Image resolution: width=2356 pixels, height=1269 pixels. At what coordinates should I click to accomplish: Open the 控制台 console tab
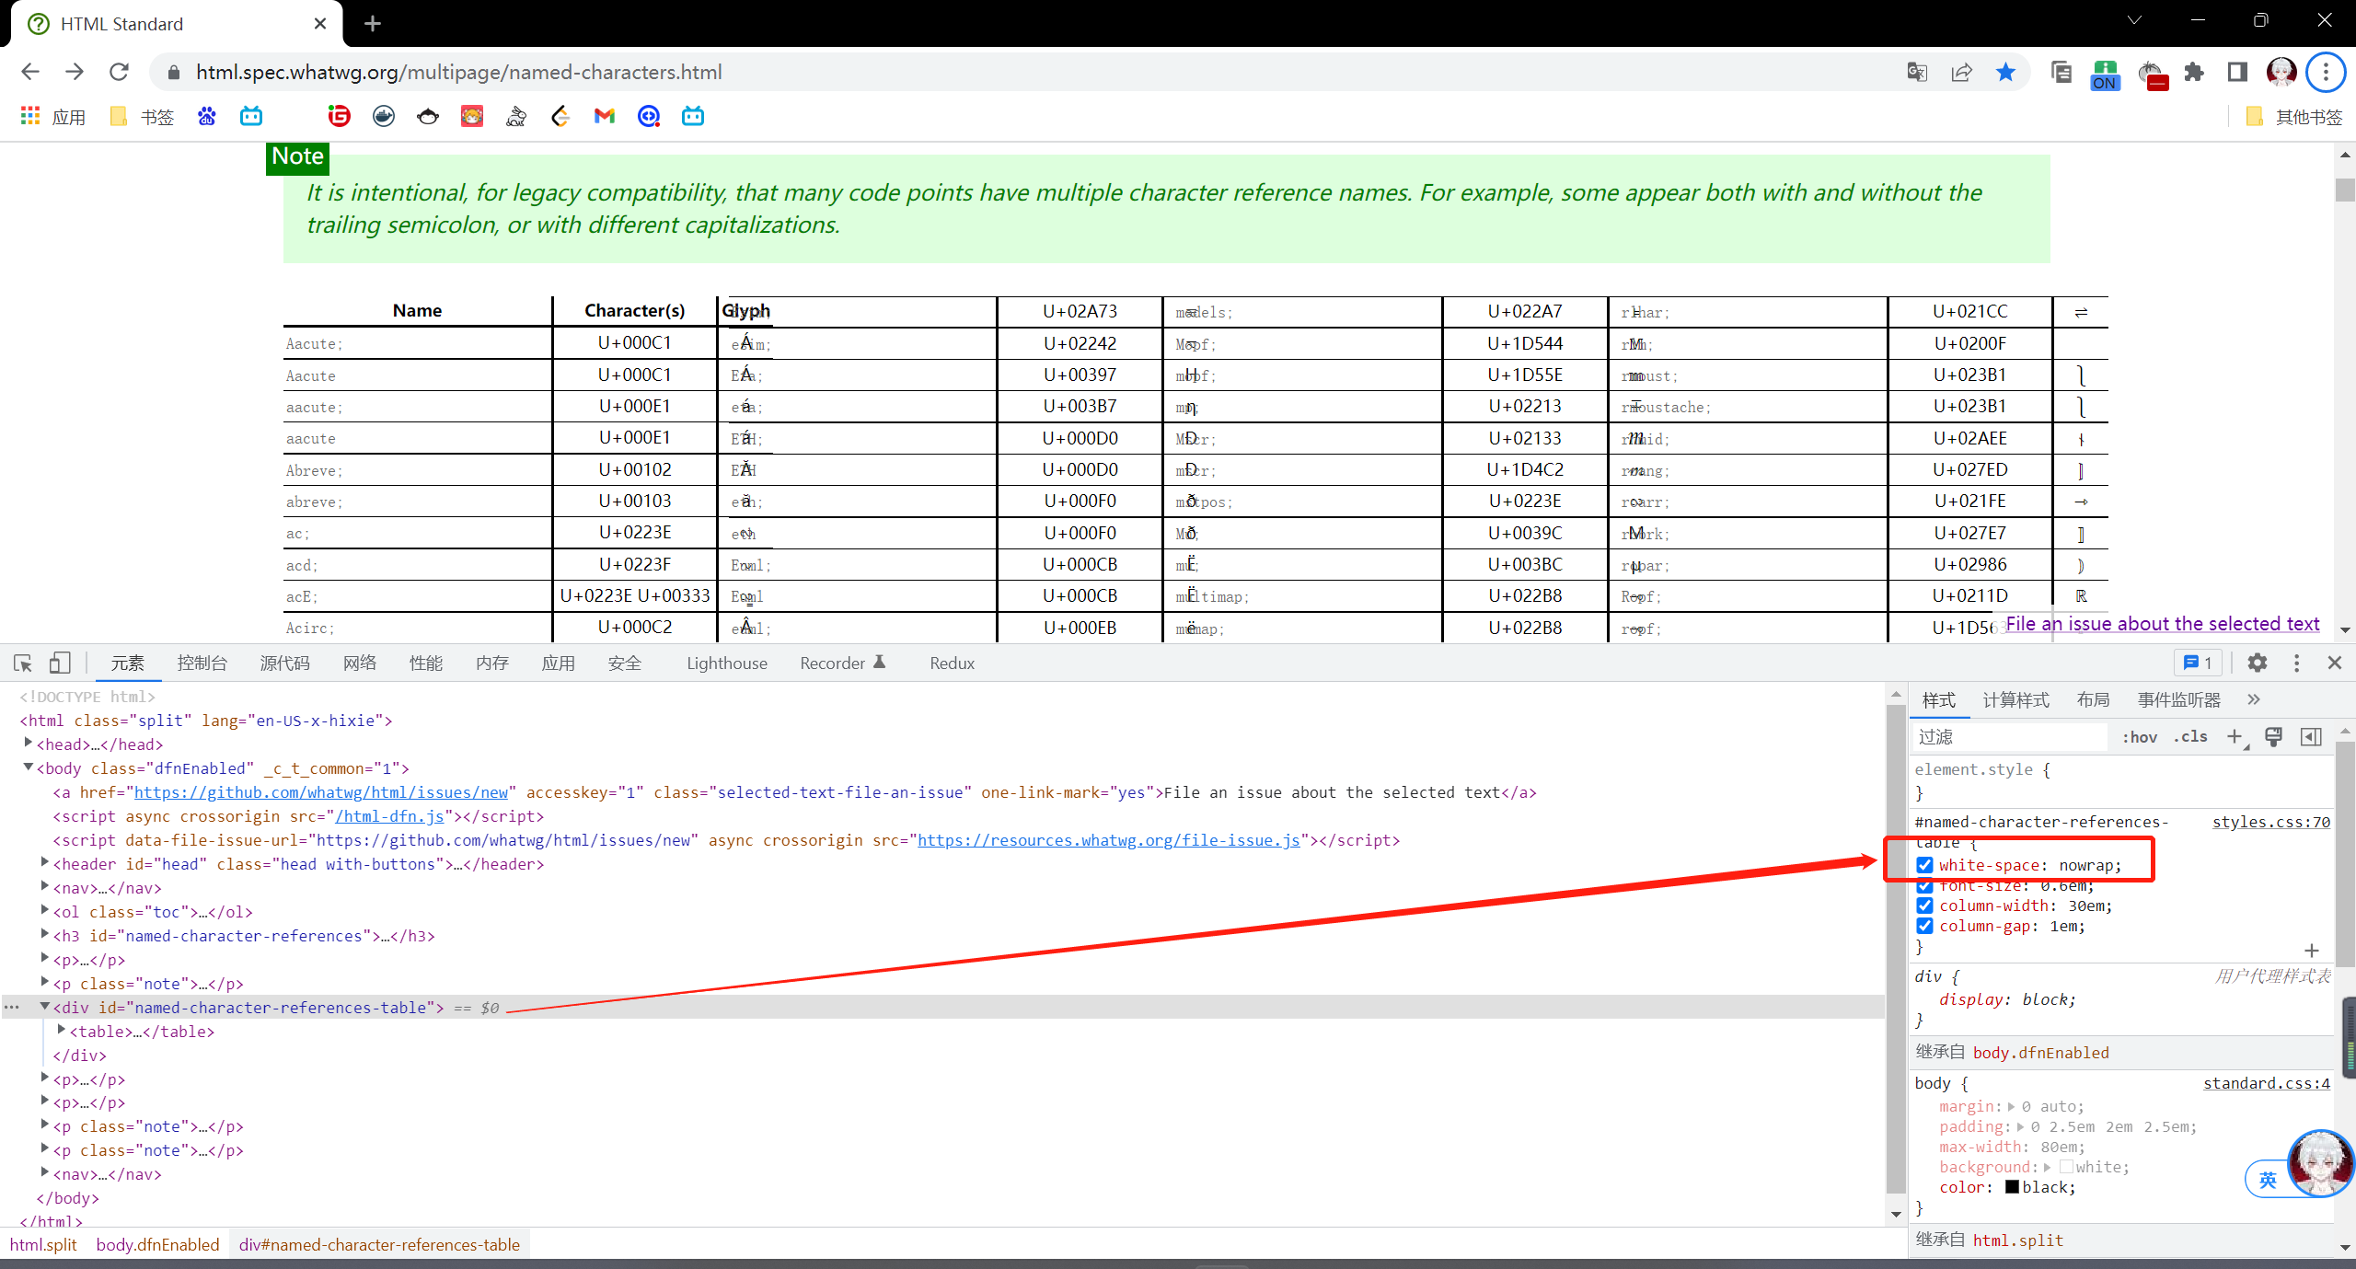pyautogui.click(x=202, y=663)
